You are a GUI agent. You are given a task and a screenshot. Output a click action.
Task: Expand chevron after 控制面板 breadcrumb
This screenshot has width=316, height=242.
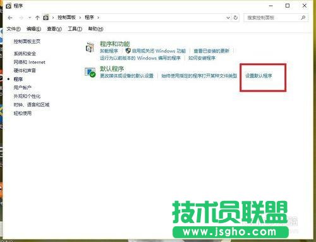(80, 18)
